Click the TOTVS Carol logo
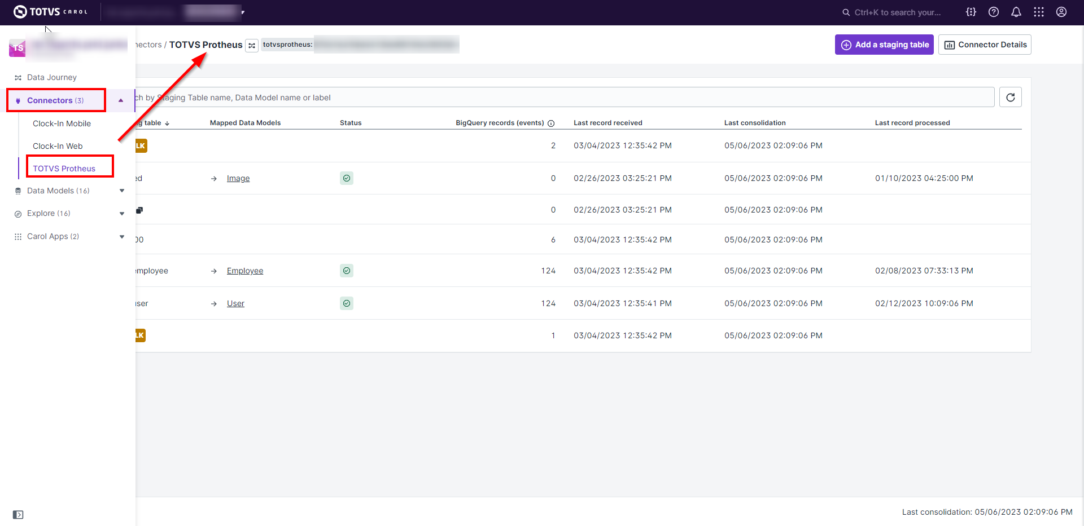Screen dimensions: 1084x526 click(50, 12)
